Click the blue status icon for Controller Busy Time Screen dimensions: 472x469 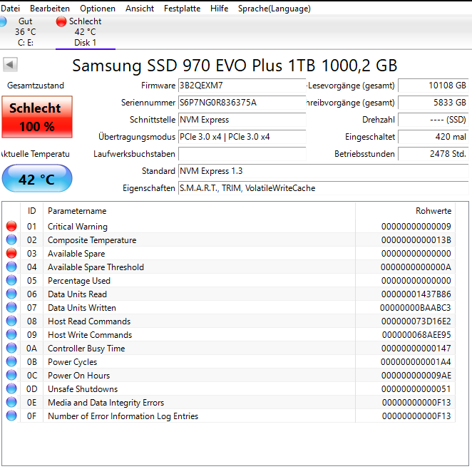(11, 348)
